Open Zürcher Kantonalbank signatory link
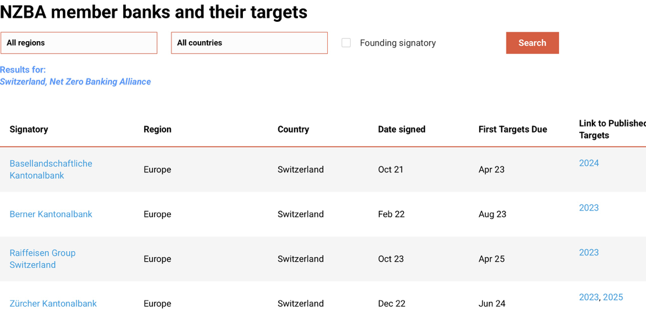This screenshot has width=646, height=310. coord(53,304)
